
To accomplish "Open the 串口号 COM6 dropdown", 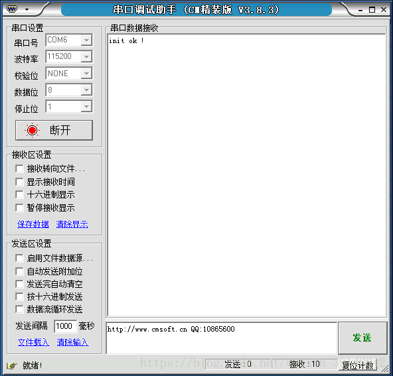I will click(86, 40).
